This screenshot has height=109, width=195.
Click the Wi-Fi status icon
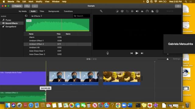(156, 2)
